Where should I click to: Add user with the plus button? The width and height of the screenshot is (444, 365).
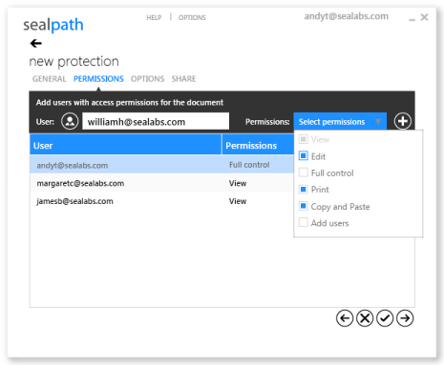click(x=403, y=121)
